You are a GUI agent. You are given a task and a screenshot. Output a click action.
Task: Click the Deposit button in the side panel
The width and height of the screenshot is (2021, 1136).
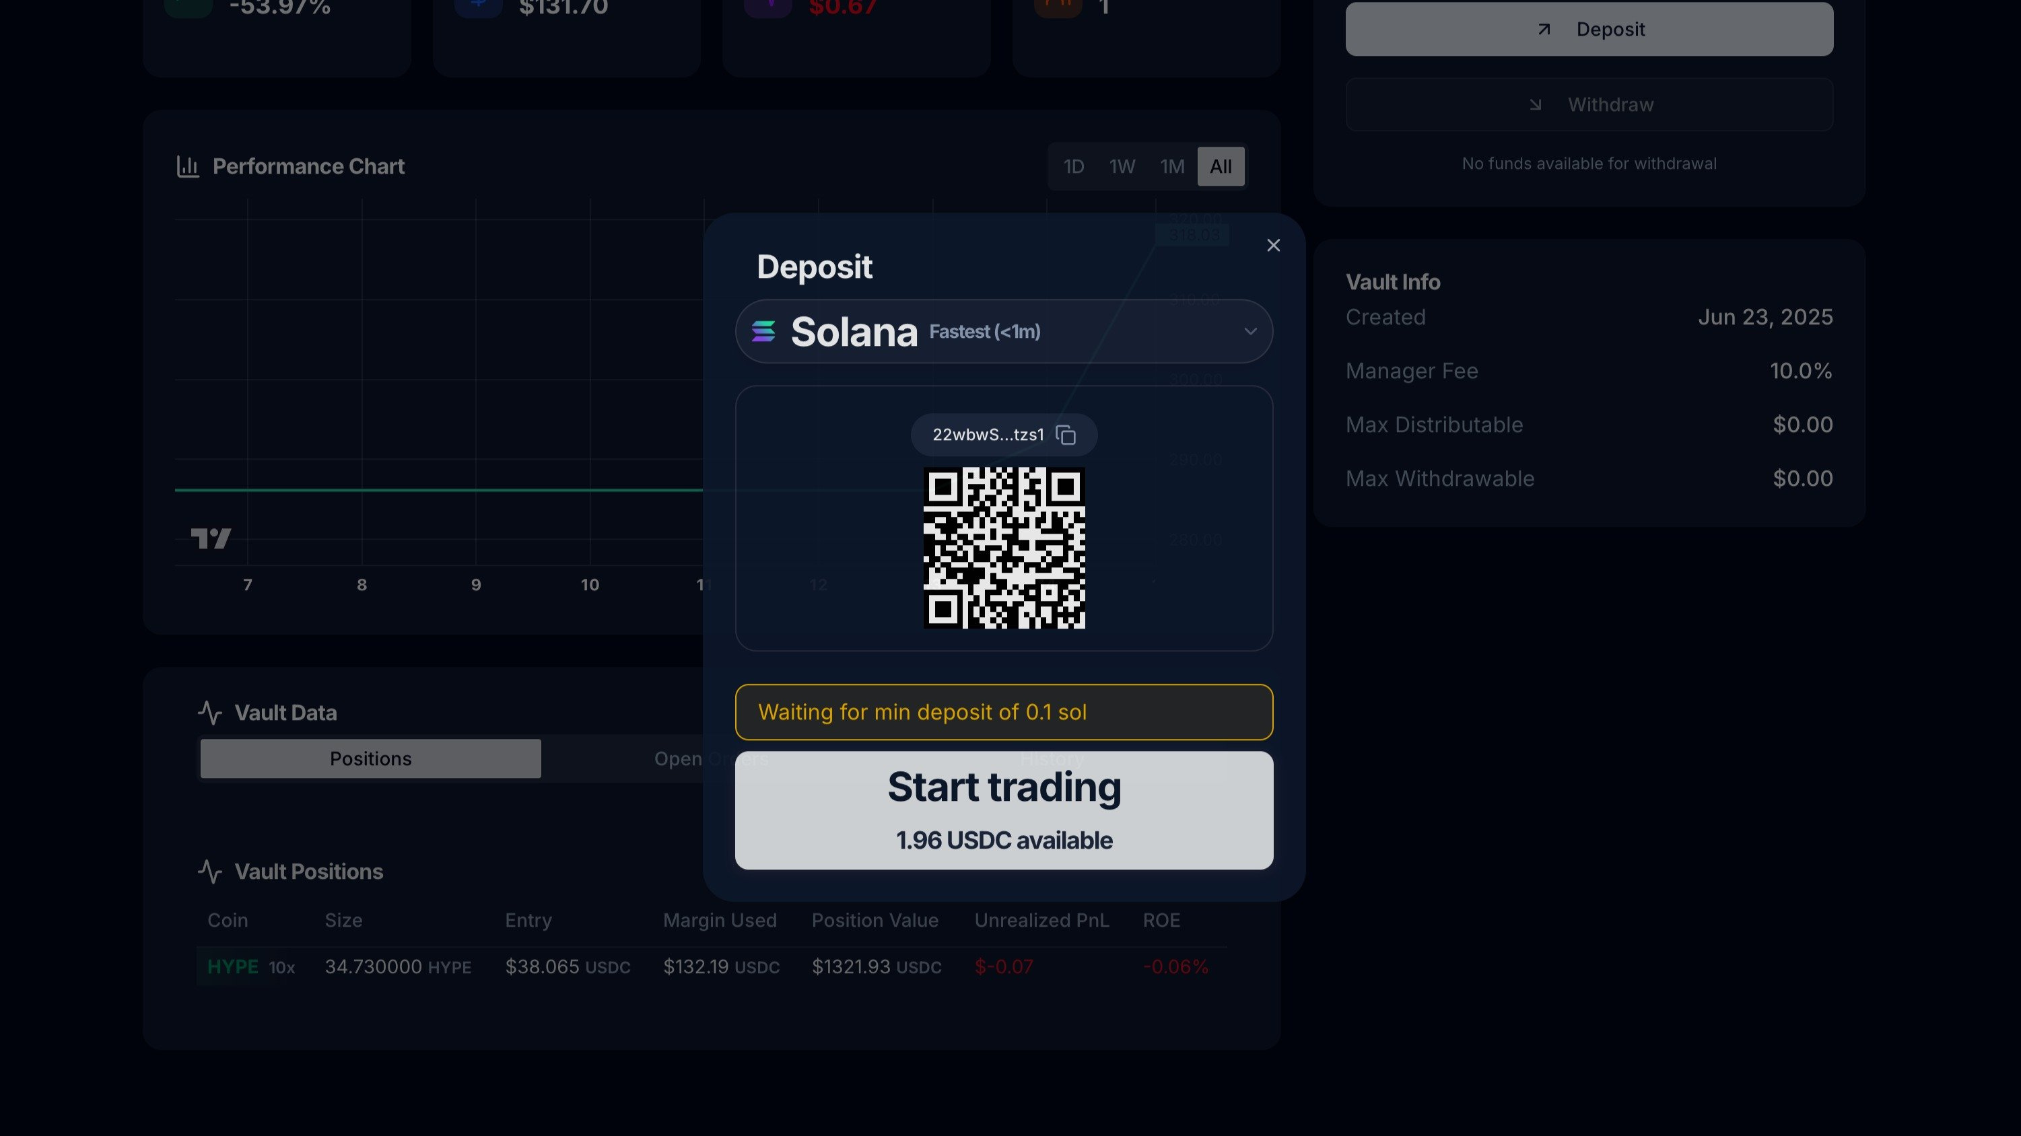1589,29
